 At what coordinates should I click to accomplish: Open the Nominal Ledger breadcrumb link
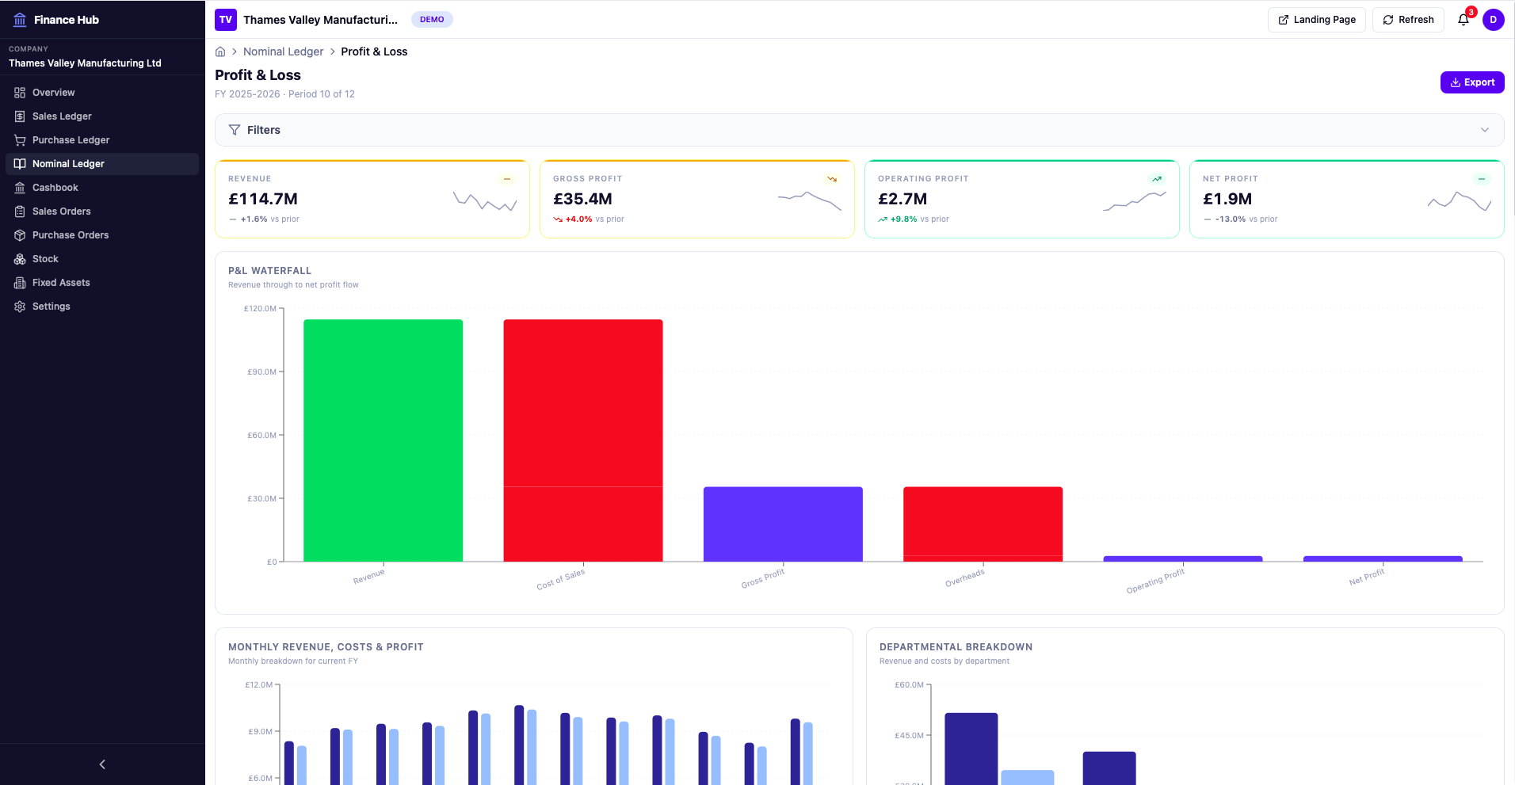point(283,51)
